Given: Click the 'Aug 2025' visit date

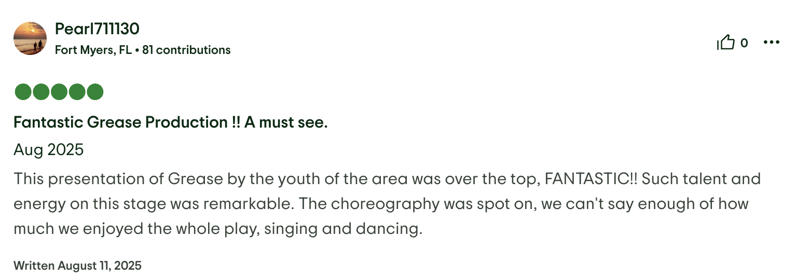Looking at the screenshot, I should 48,150.
